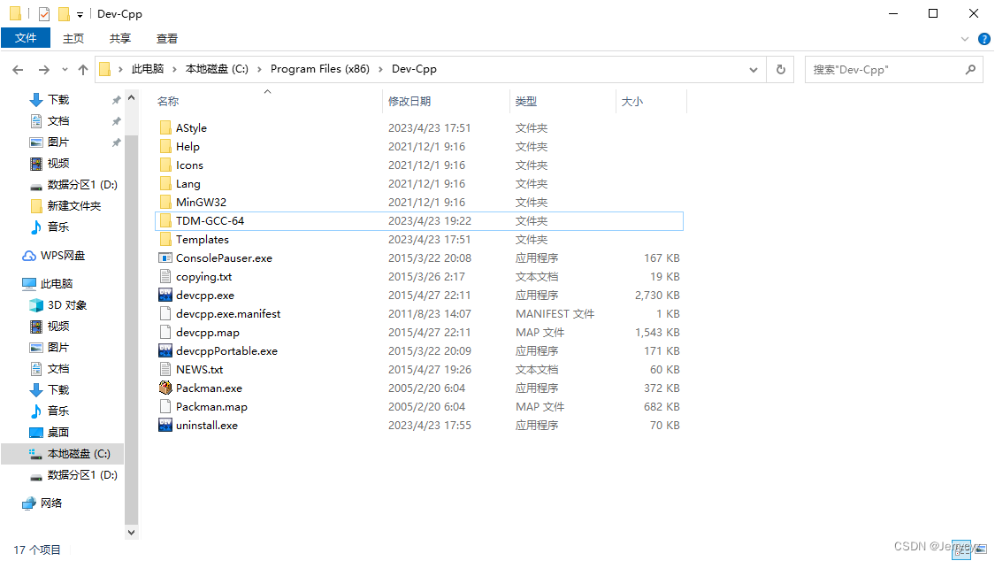Viewport: 995px width, 561px height.
Task: Expand chevron after 此电脑 in path
Action: [x=174, y=69]
